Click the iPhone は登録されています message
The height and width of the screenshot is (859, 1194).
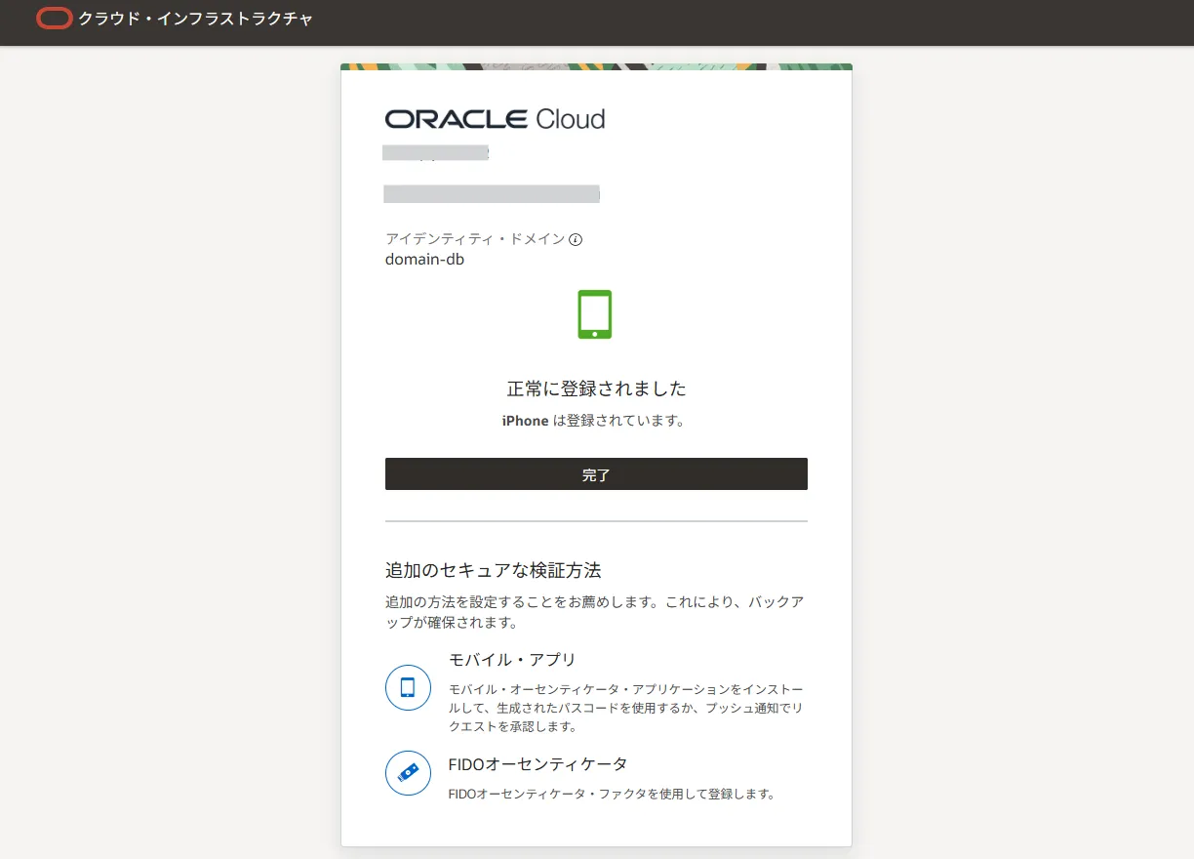tap(593, 421)
